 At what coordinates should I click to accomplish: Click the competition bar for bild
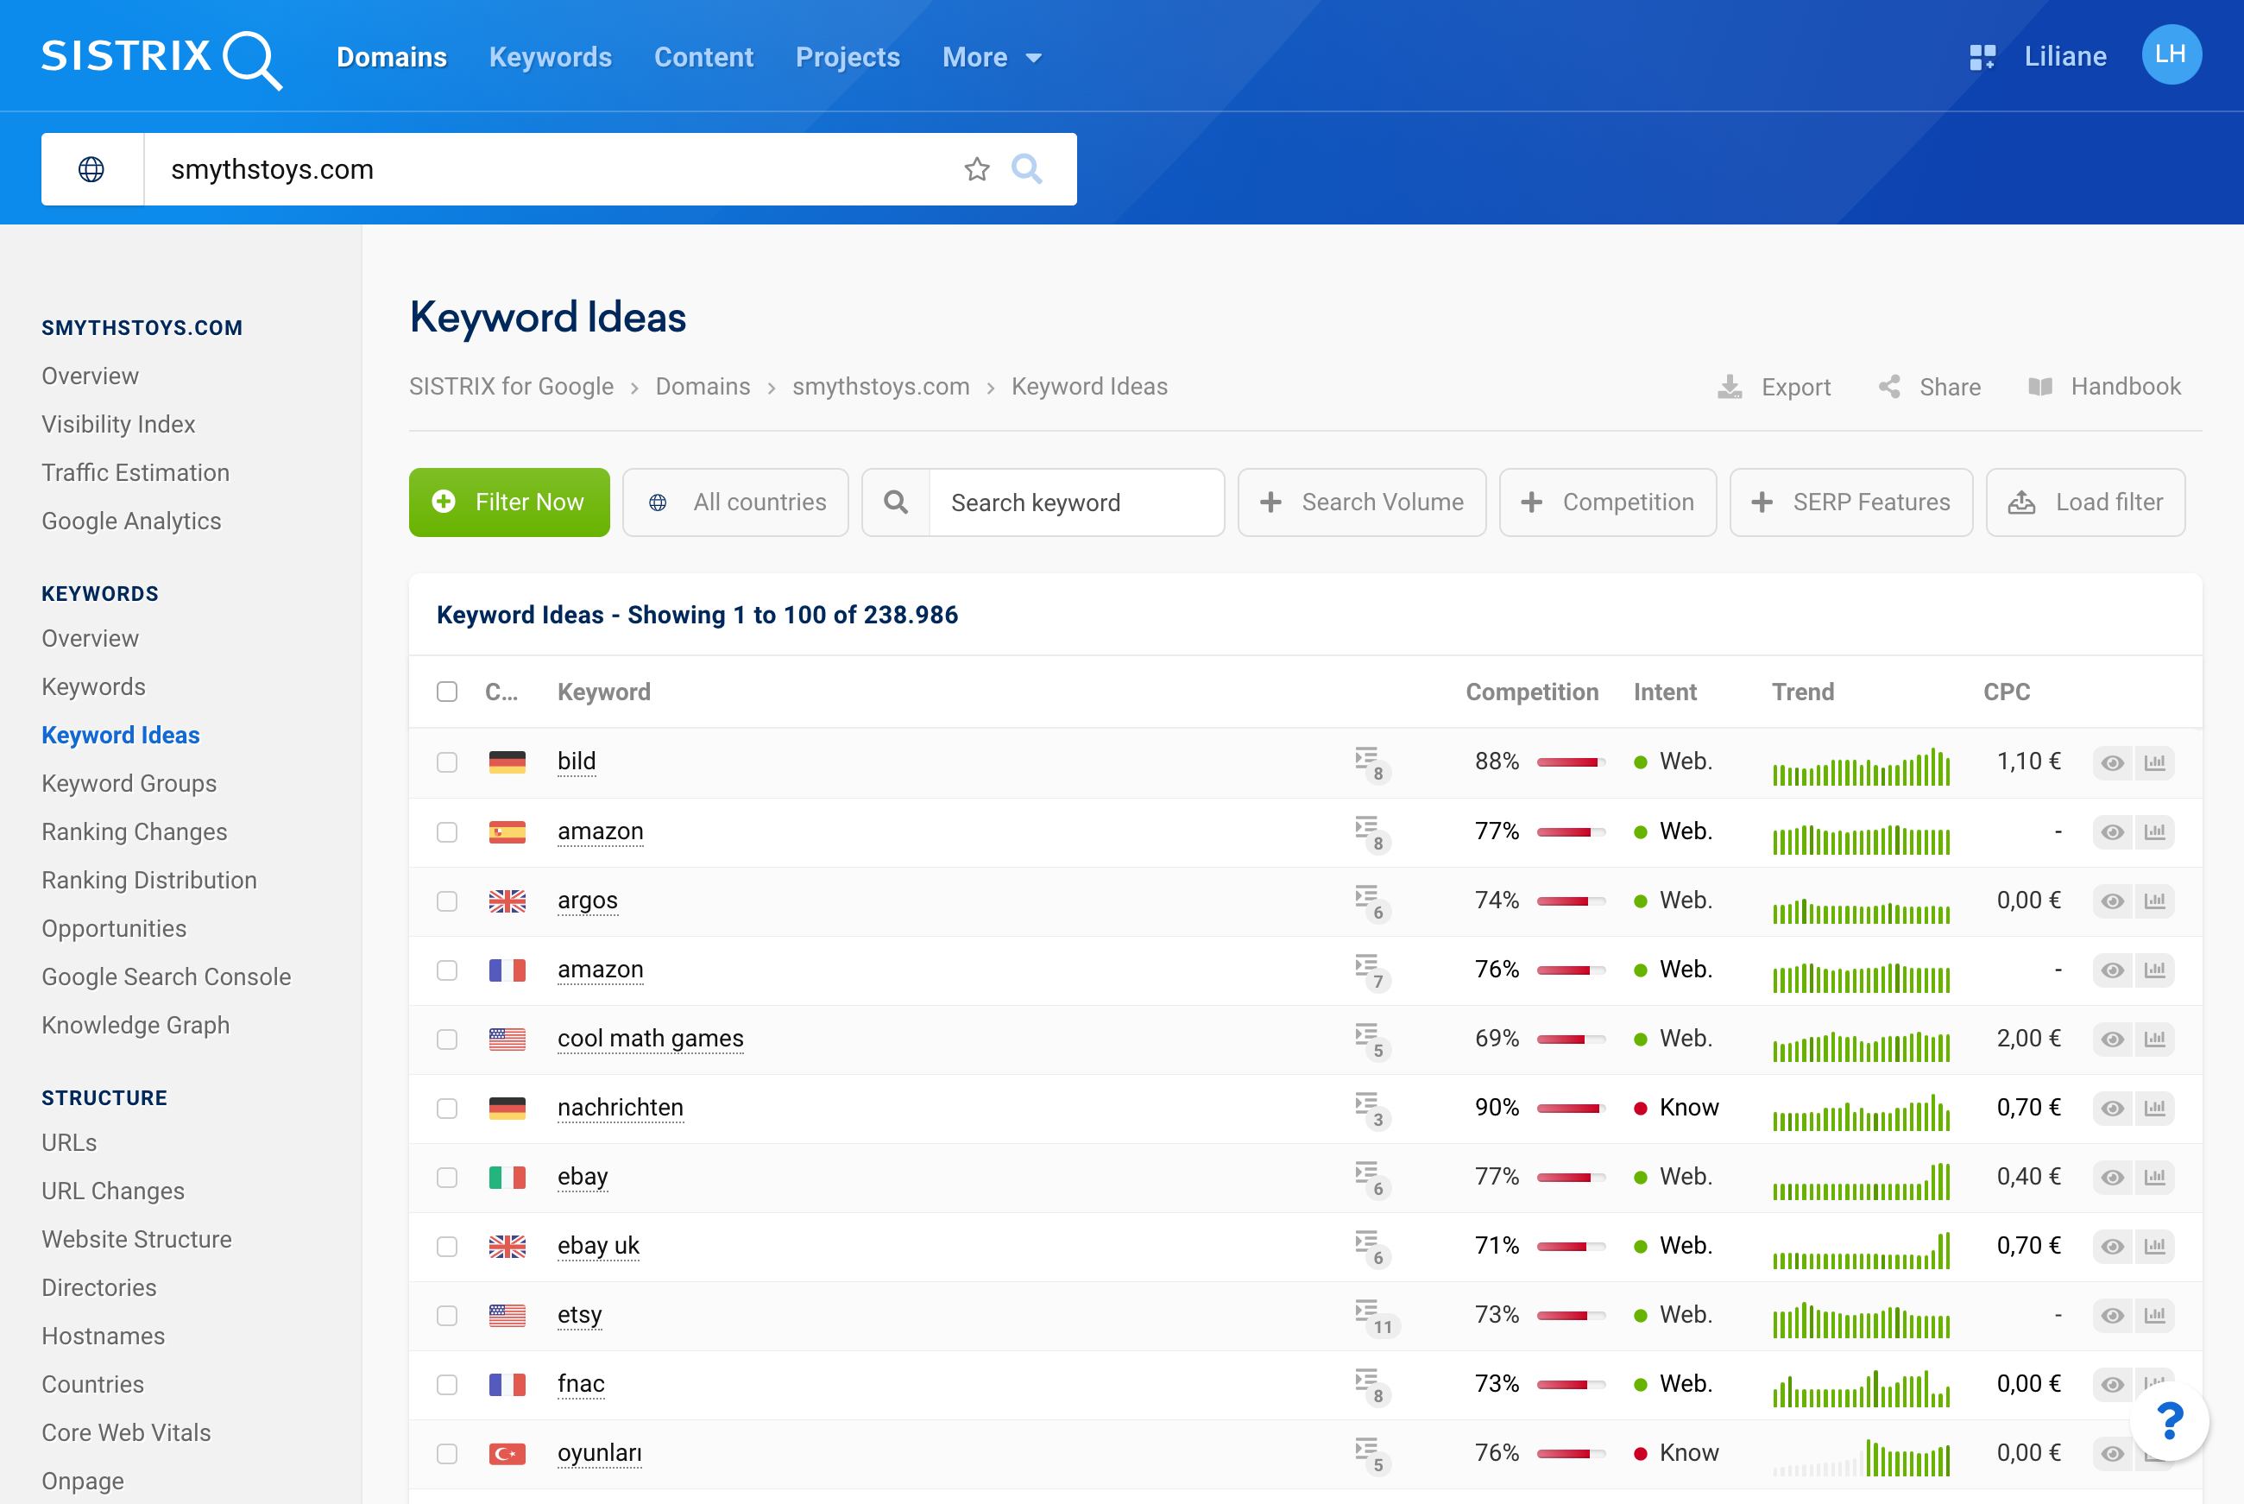[1570, 762]
